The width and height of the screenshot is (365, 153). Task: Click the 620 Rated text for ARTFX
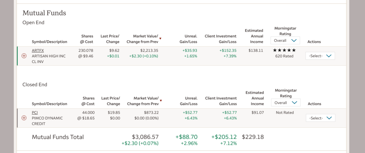pyautogui.click(x=284, y=56)
